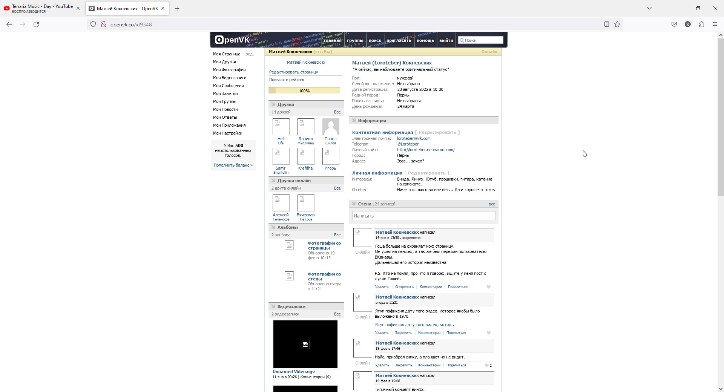Go forward to the next page
Viewport: 724px width, 392px height.
point(23,24)
